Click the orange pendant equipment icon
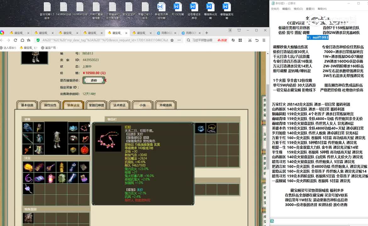The height and width of the screenshot is (226, 368). tap(28, 149)
